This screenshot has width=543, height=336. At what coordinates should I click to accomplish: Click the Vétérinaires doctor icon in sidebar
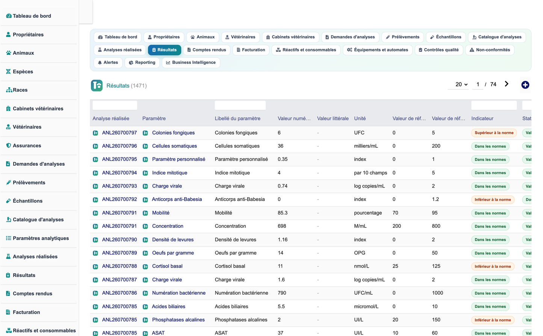point(8,127)
